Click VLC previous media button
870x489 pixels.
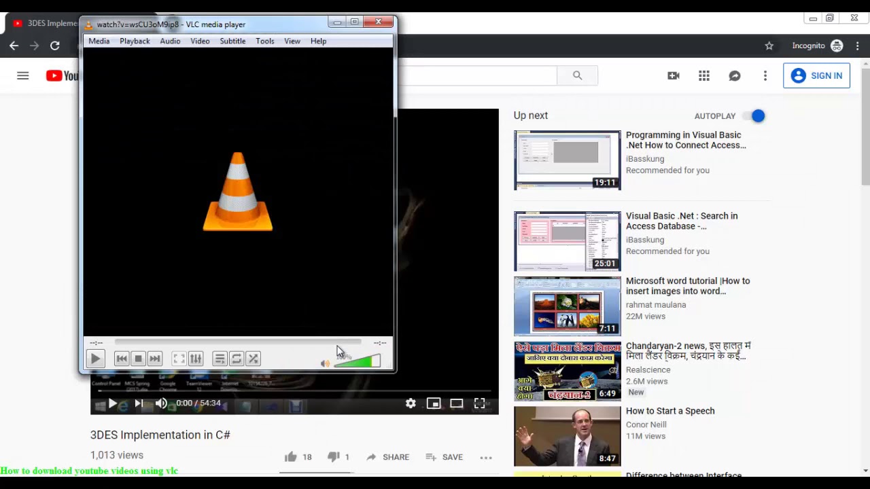point(122,359)
